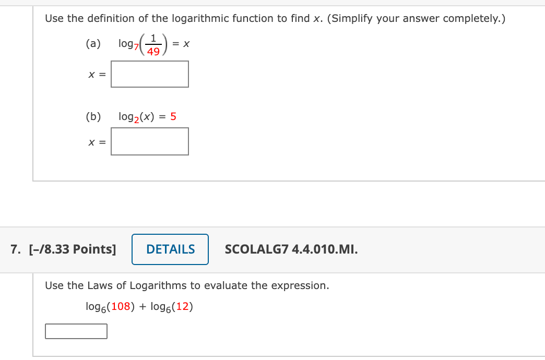Click the red number 5 in part (b)

click(173, 116)
